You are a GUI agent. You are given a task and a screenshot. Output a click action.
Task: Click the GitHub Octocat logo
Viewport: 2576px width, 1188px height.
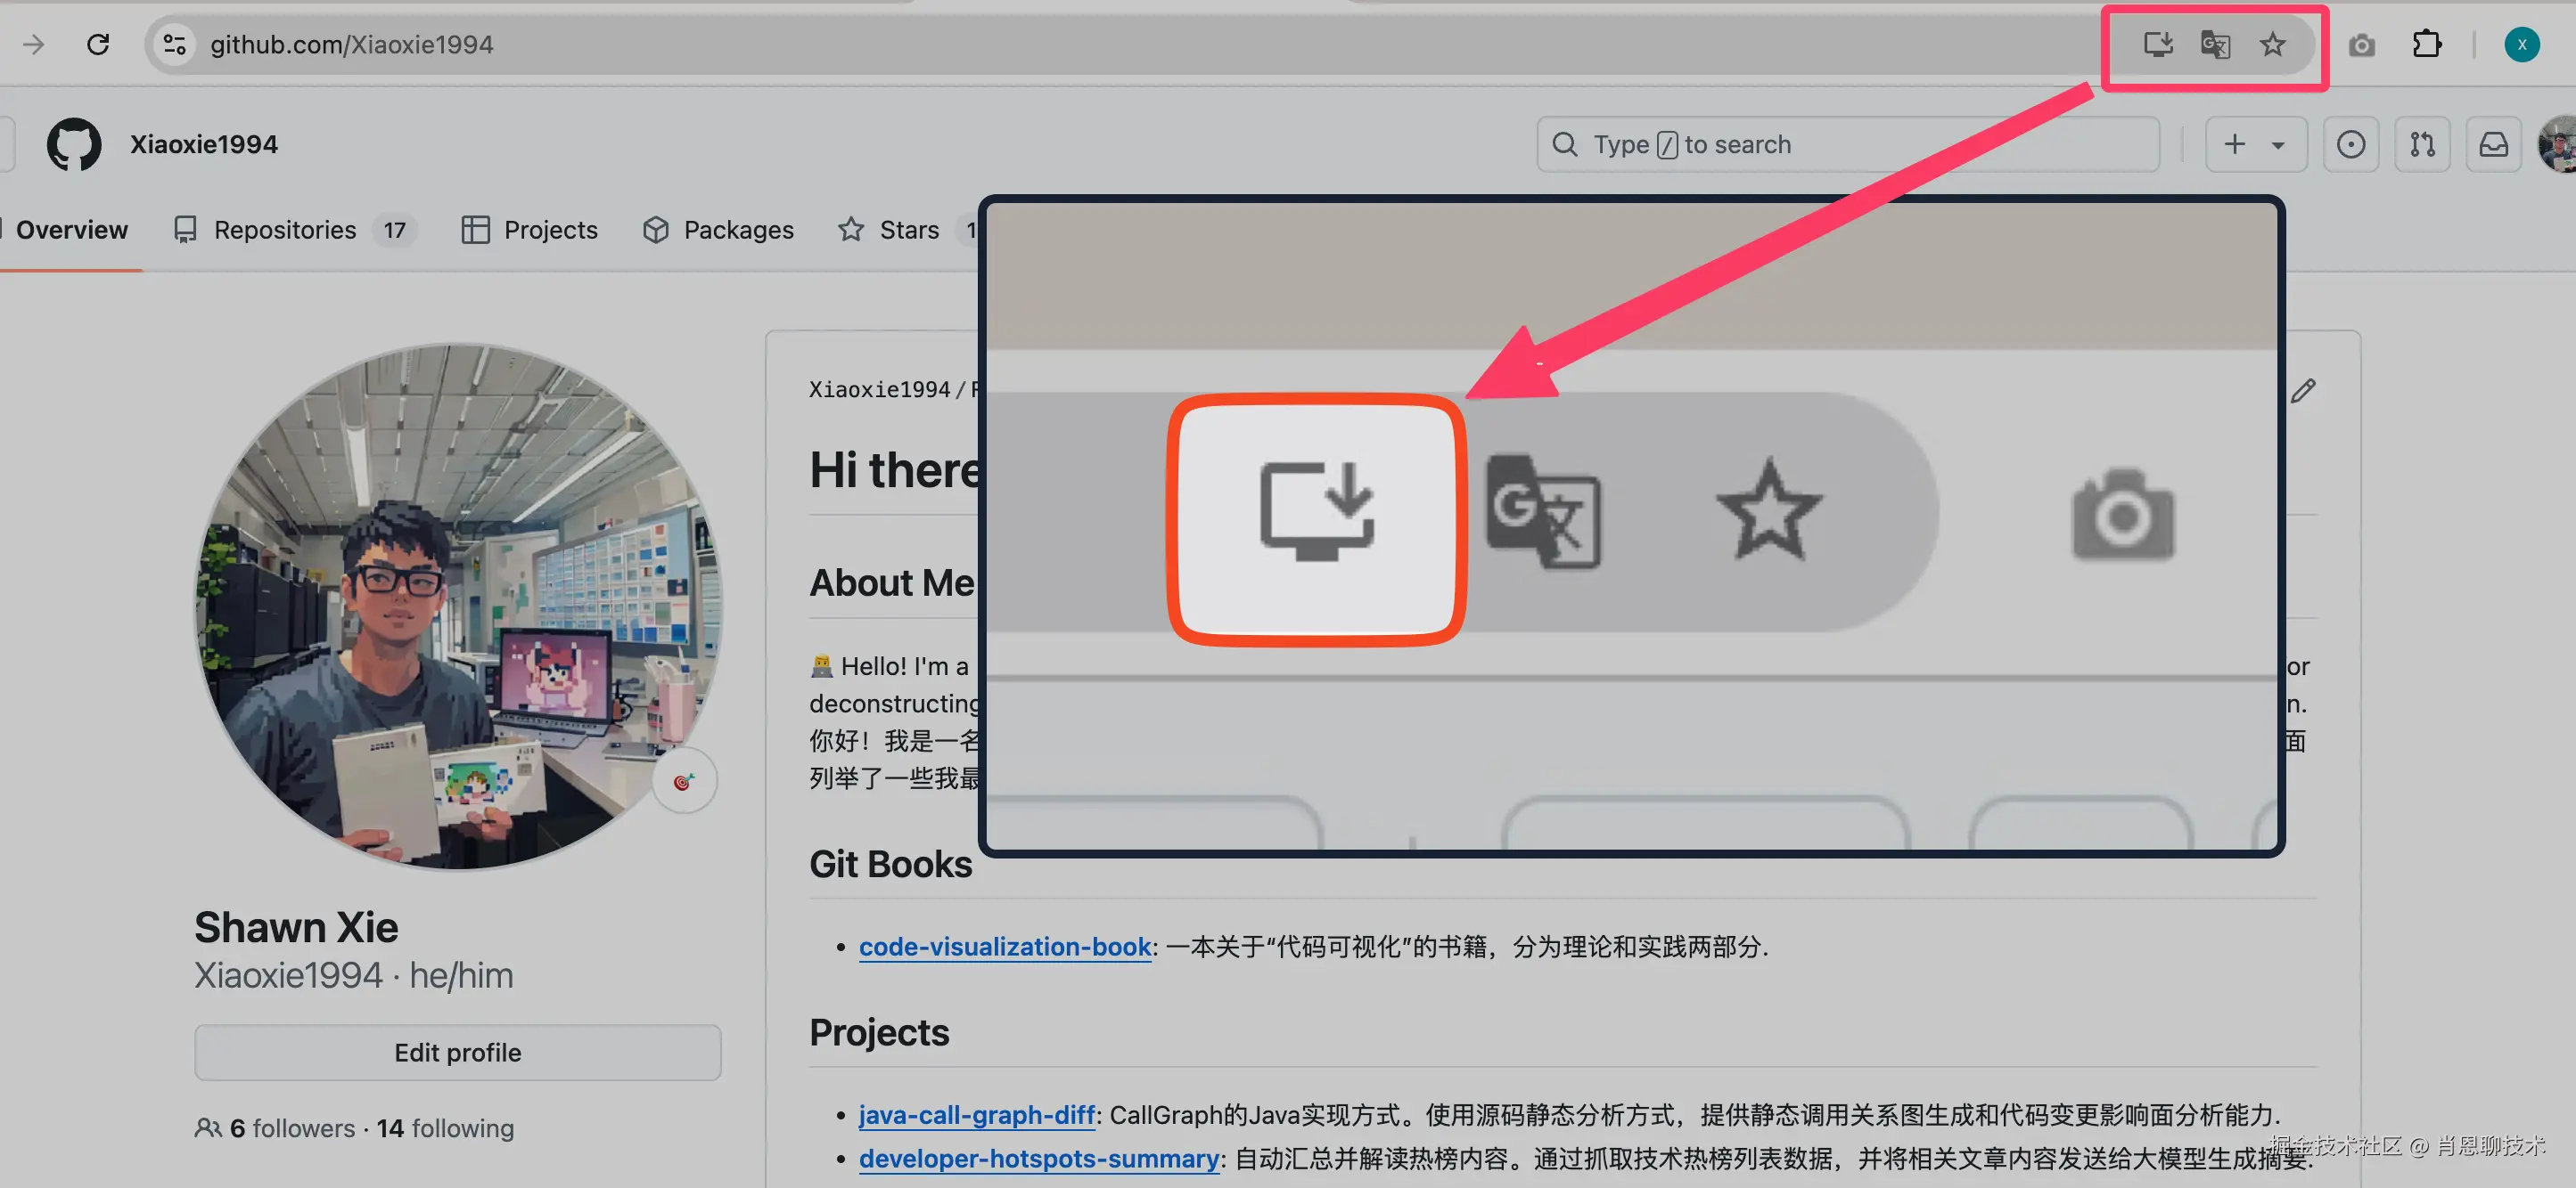pos(74,144)
